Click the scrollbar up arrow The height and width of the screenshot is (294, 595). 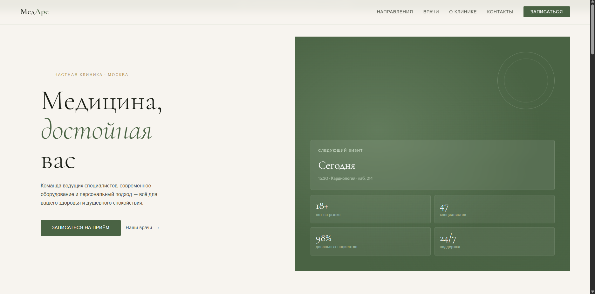592,2
